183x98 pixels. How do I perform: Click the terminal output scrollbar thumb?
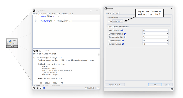point(99,55)
